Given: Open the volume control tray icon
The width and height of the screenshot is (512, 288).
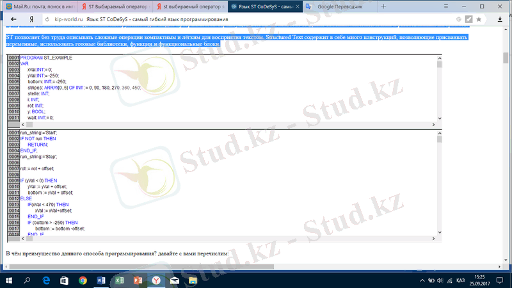Looking at the screenshot, I should tap(440, 280).
